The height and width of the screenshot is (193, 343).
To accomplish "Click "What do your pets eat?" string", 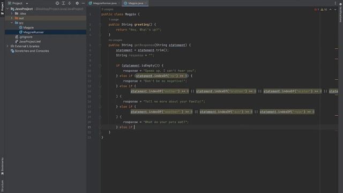I will coord(165,122).
